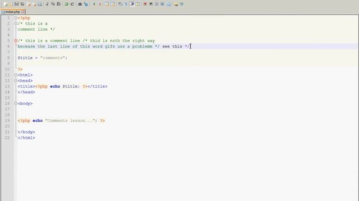The image size is (359, 201).
Task: Click the </head> tag on line 14
Action: point(26,92)
